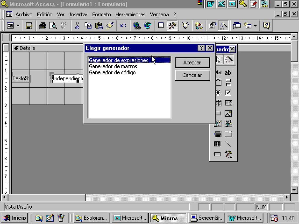Pick the Tab Control tool in the toolbox

coord(228,134)
